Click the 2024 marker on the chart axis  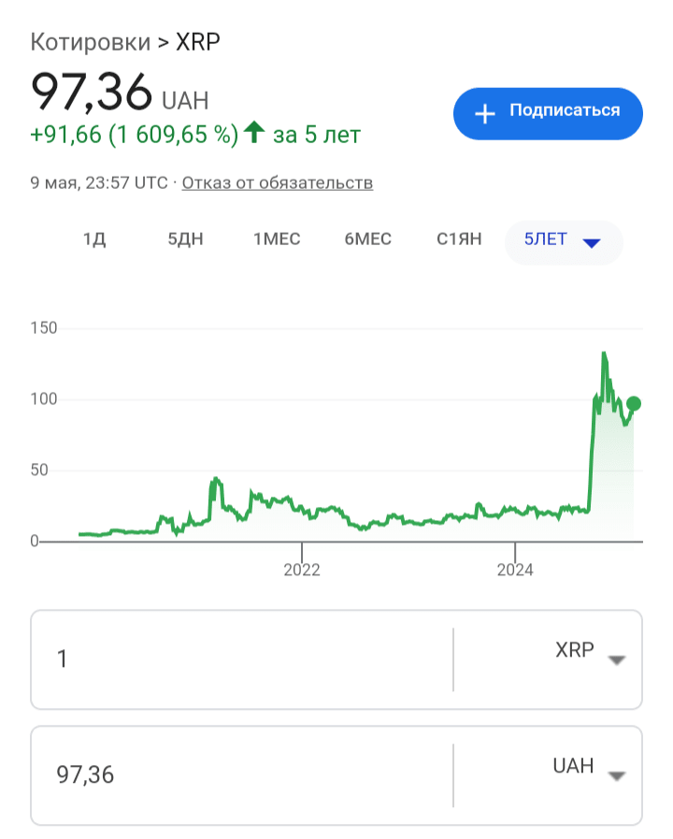coord(515,569)
